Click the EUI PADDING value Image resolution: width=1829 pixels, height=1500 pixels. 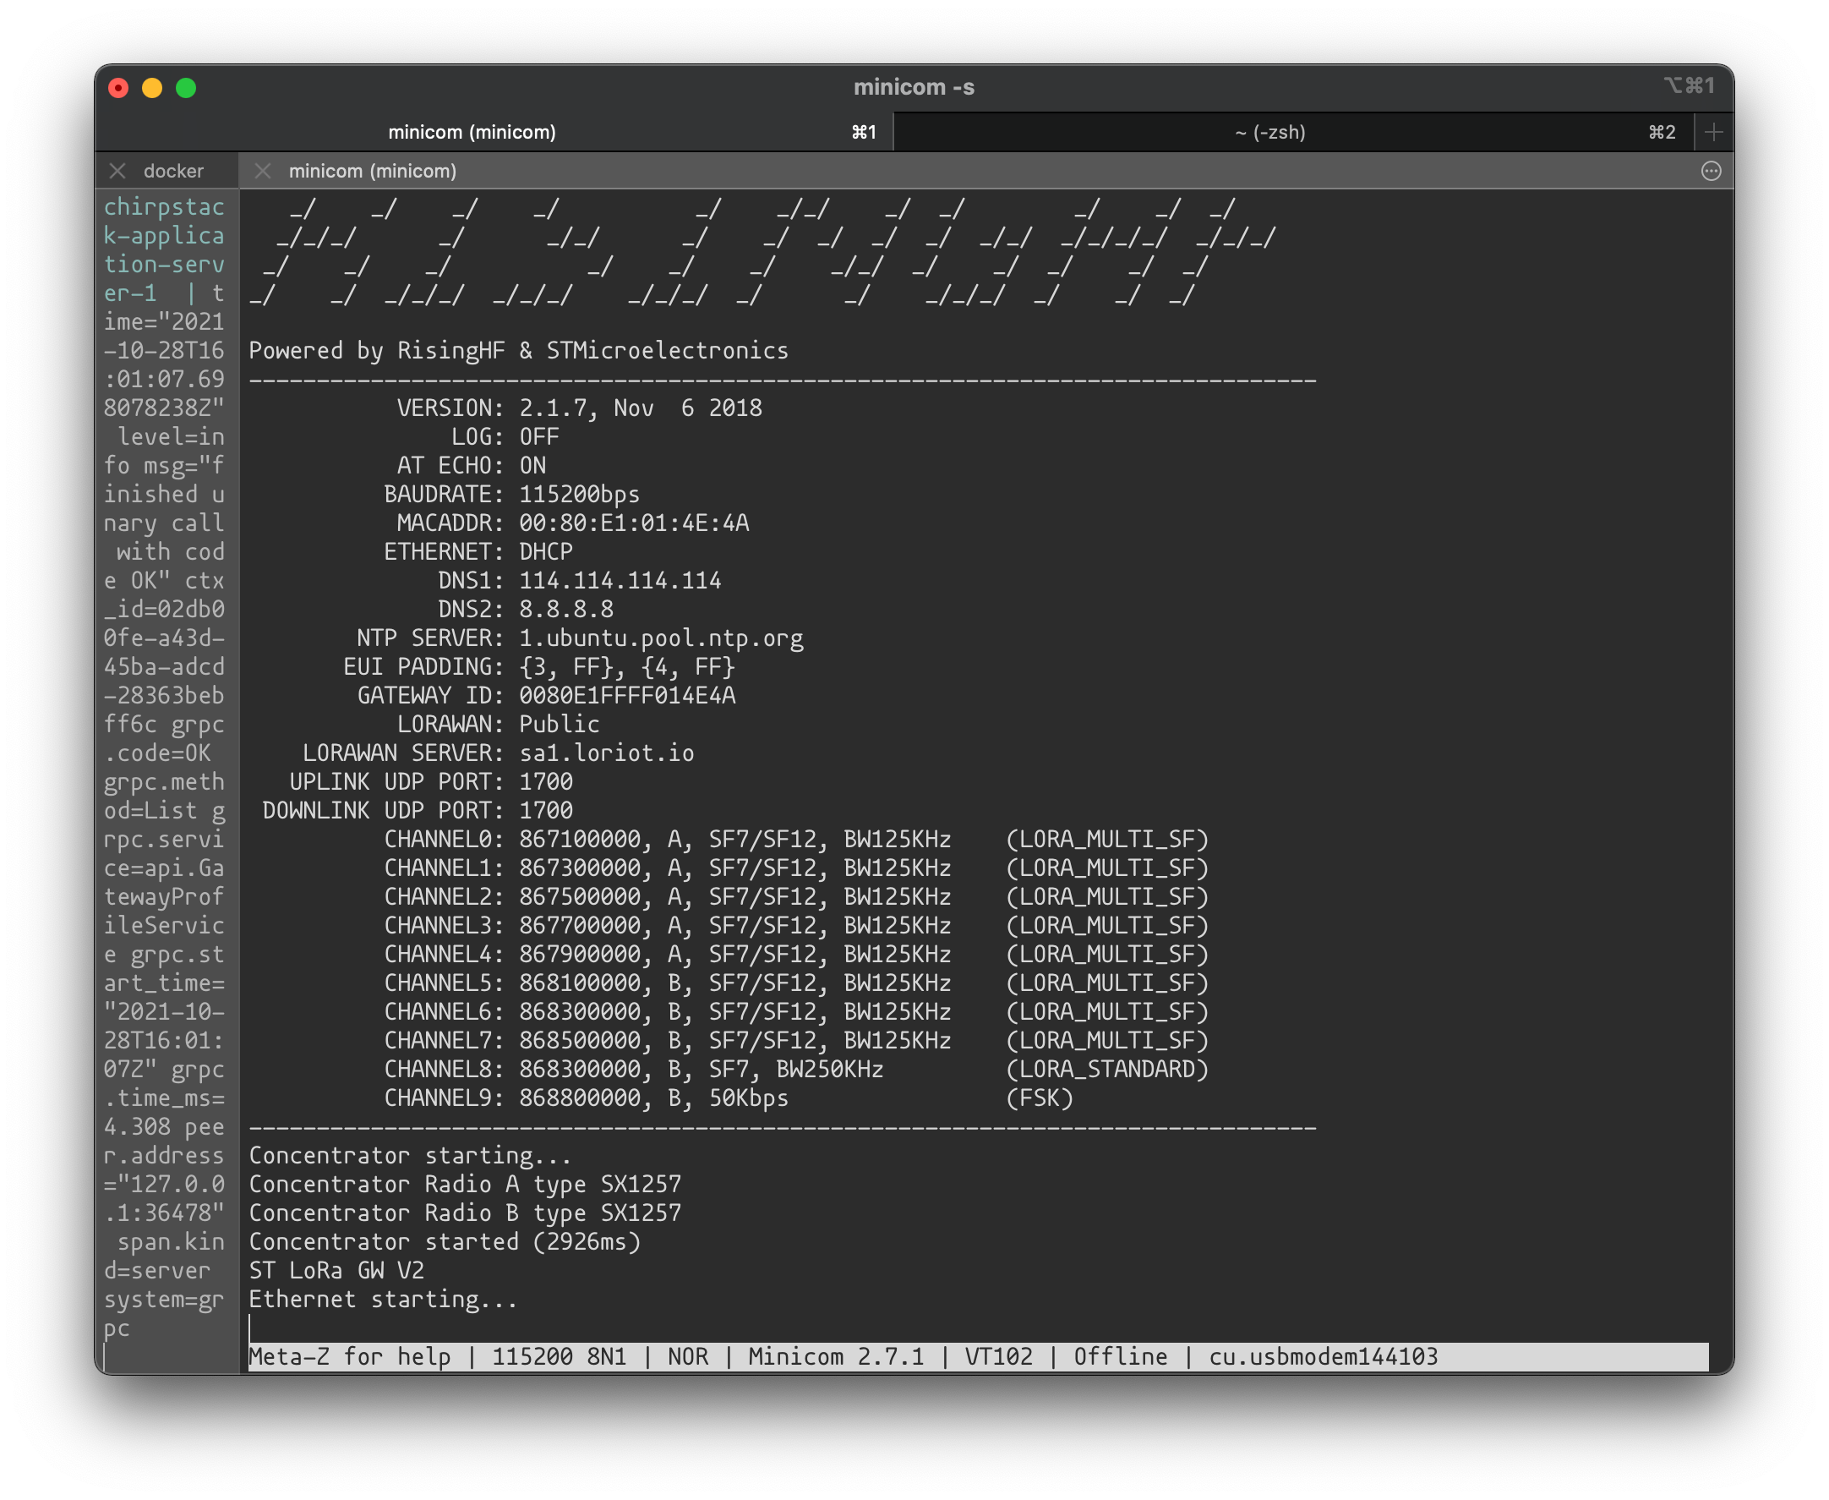(x=627, y=667)
